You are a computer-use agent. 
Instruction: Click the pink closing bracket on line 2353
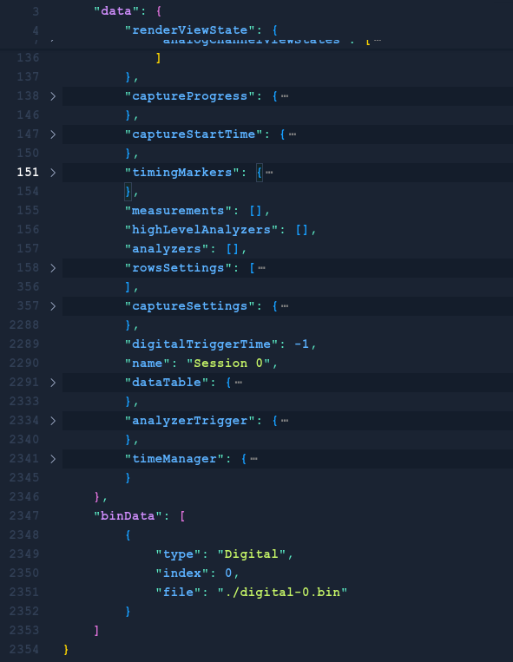[96, 631]
